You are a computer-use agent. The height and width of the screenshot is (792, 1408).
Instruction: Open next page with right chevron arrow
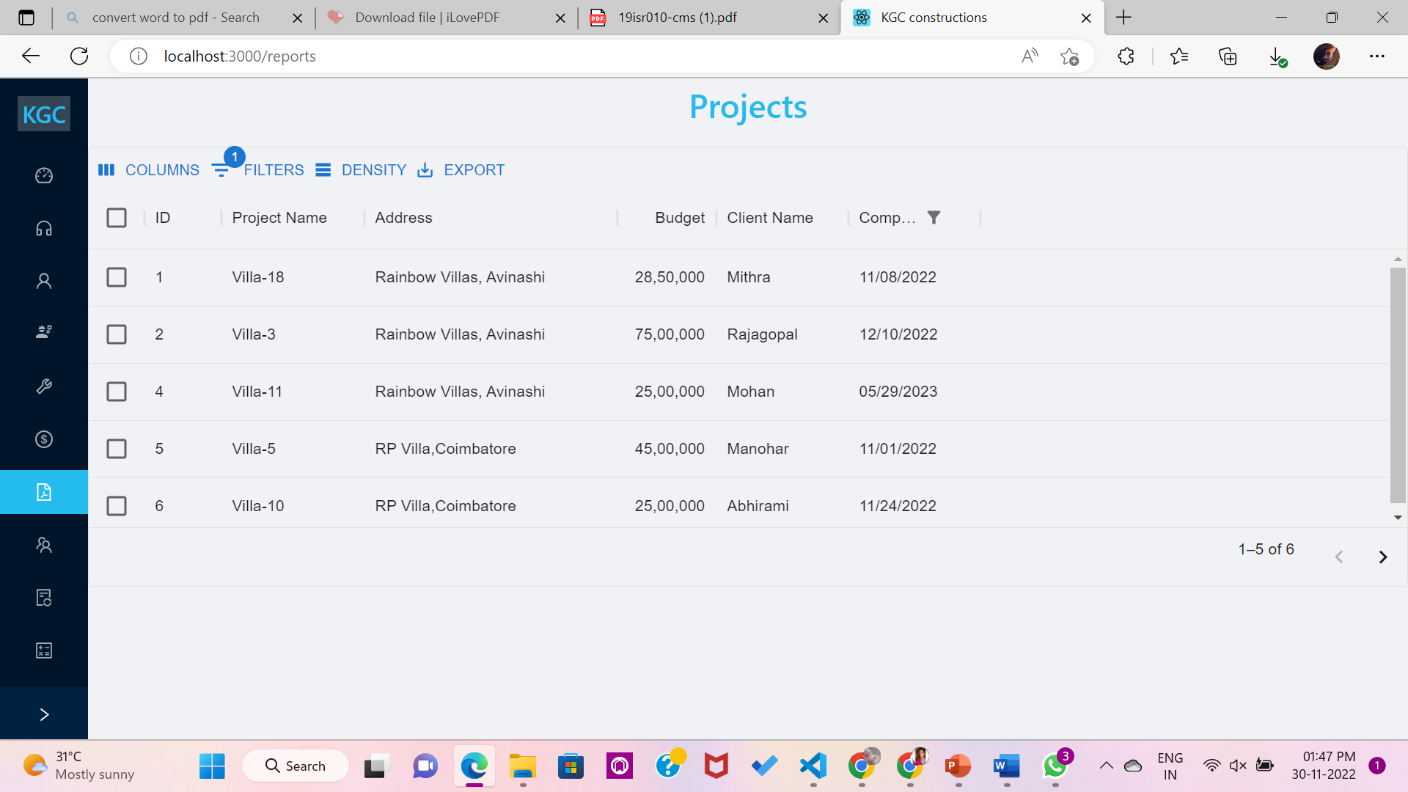[x=1383, y=557]
